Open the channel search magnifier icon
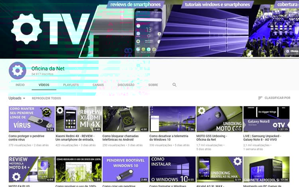 (x=174, y=85)
